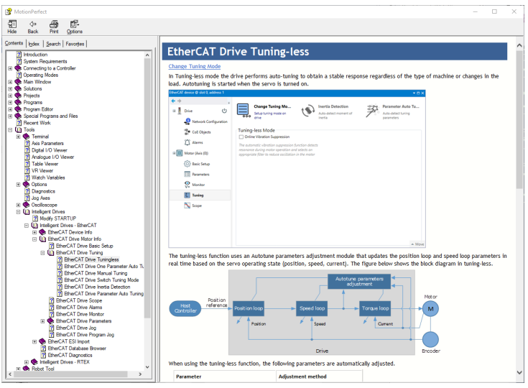The height and width of the screenshot is (388, 528).
Task: Open EtherCAT Drive Switch Tuning Mode topic
Action: coord(101,280)
